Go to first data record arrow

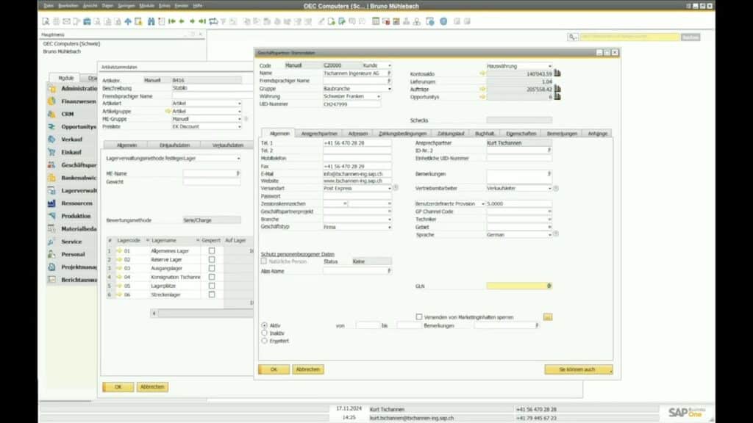[x=171, y=21]
